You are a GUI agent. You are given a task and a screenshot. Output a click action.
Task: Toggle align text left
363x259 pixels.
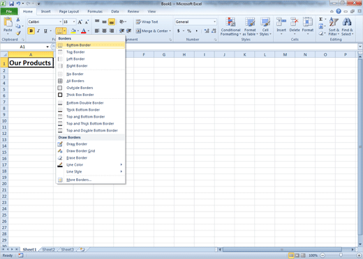click(97, 31)
